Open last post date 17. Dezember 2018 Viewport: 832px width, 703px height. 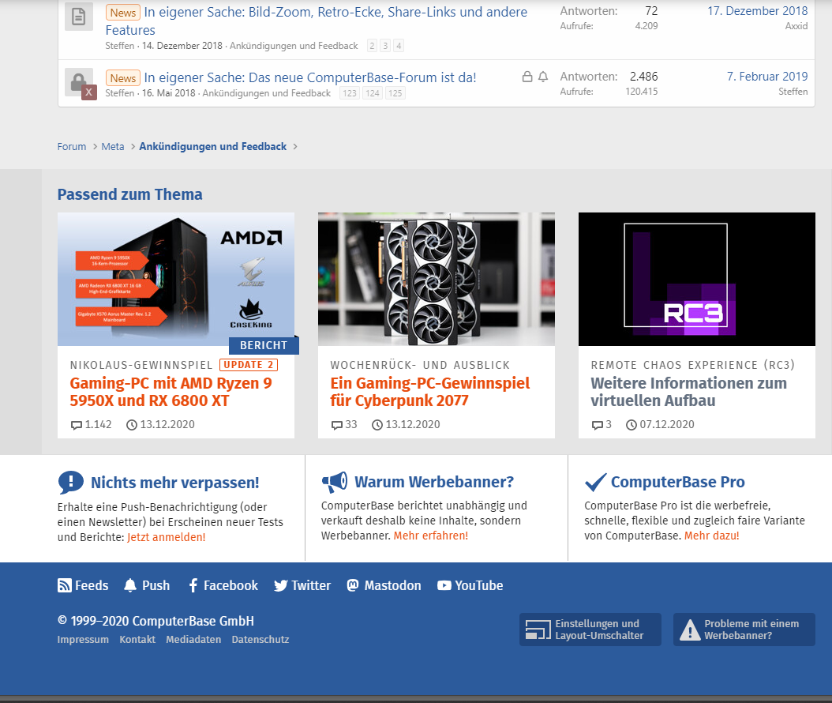pyautogui.click(x=757, y=10)
